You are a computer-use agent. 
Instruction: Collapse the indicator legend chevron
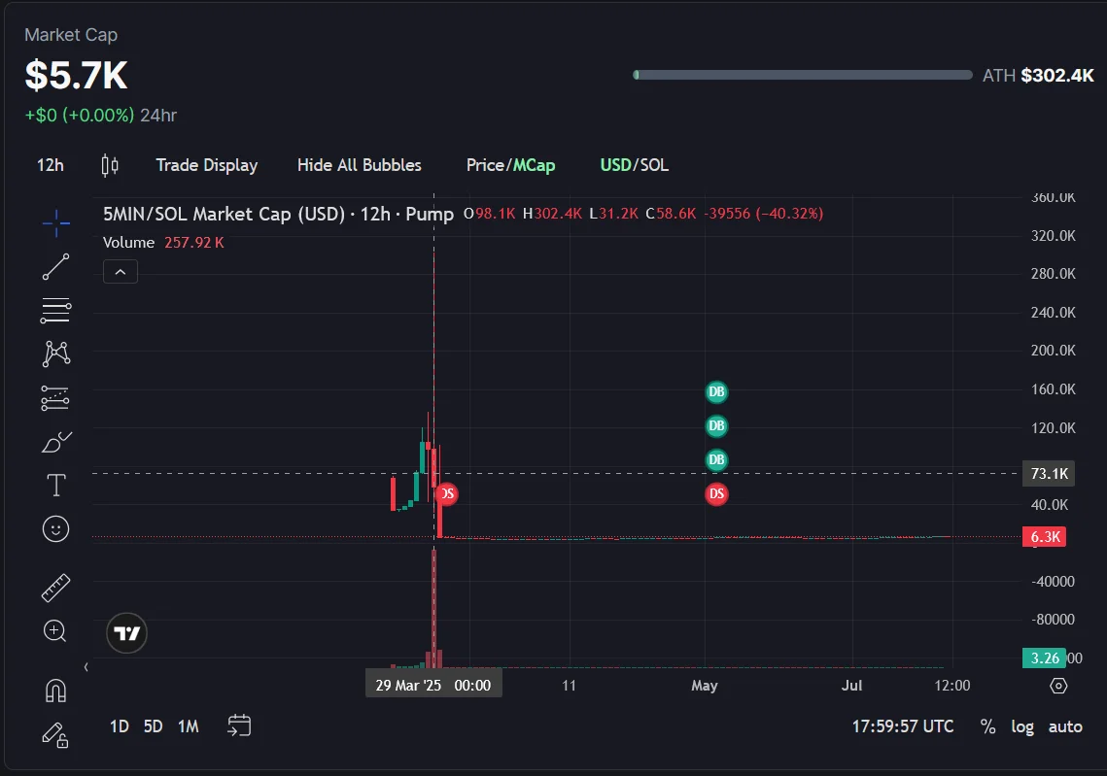click(x=121, y=272)
